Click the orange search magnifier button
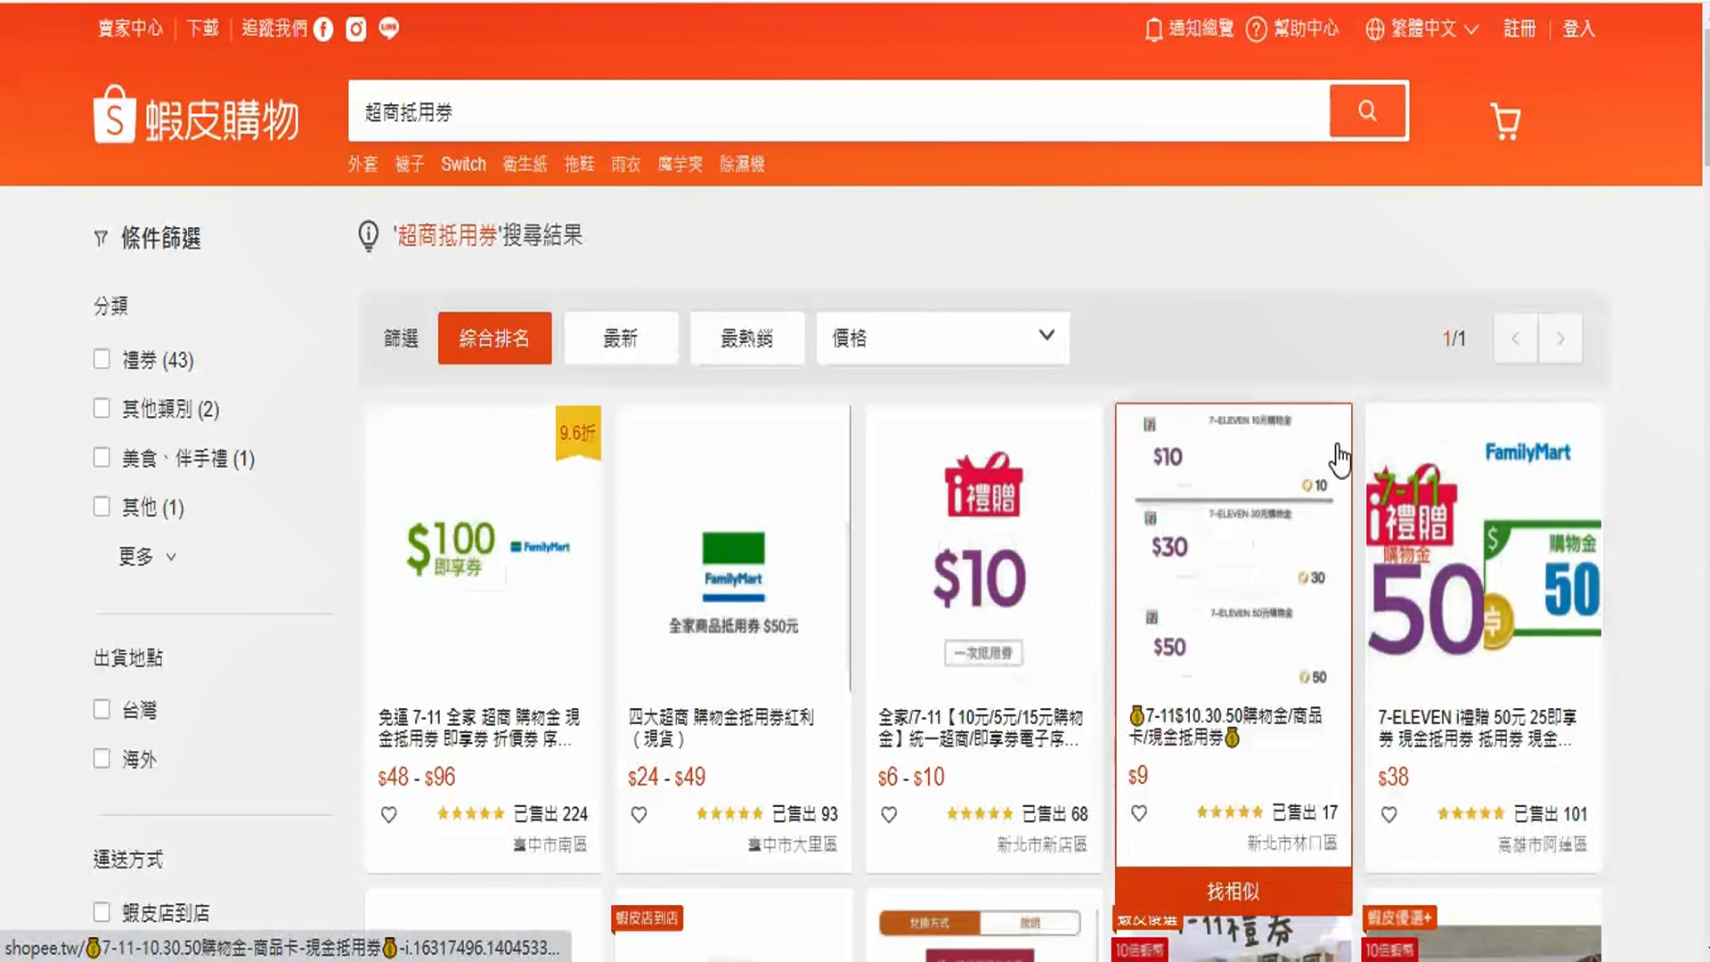Screen dimensions: 1710x962 click(1367, 110)
